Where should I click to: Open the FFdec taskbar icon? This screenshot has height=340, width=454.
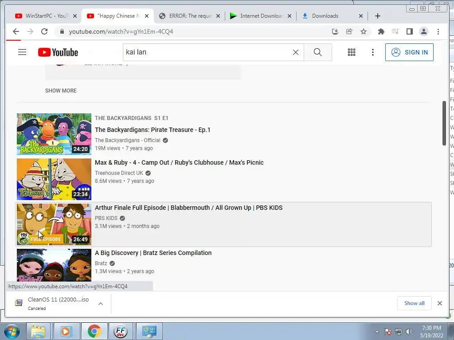click(121, 331)
